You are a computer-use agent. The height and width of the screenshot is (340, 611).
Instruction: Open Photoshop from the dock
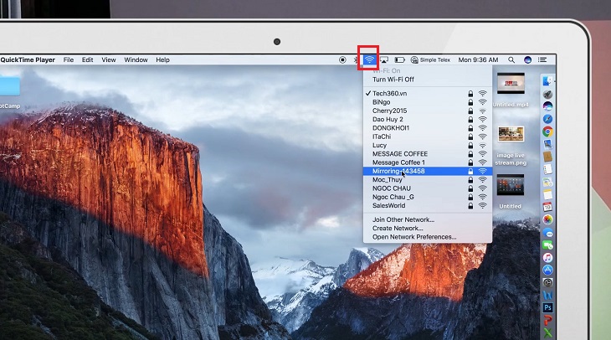tap(547, 308)
